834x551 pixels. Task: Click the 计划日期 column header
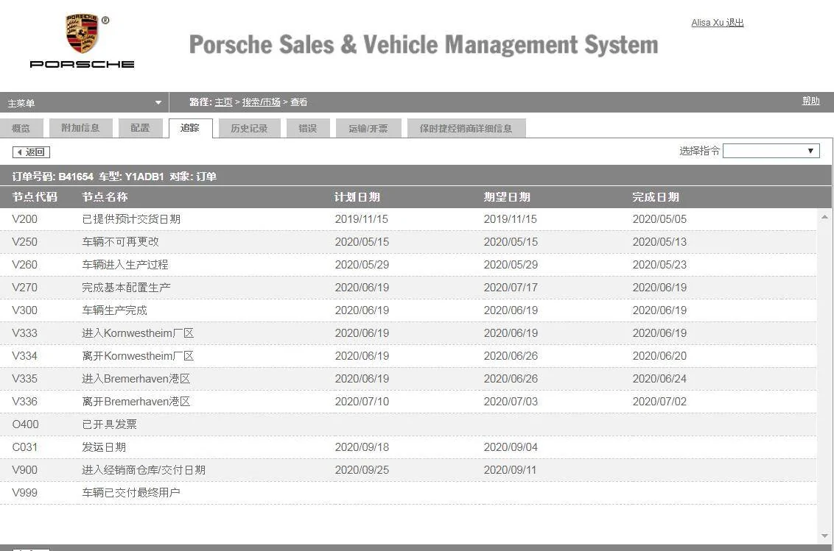(x=357, y=197)
